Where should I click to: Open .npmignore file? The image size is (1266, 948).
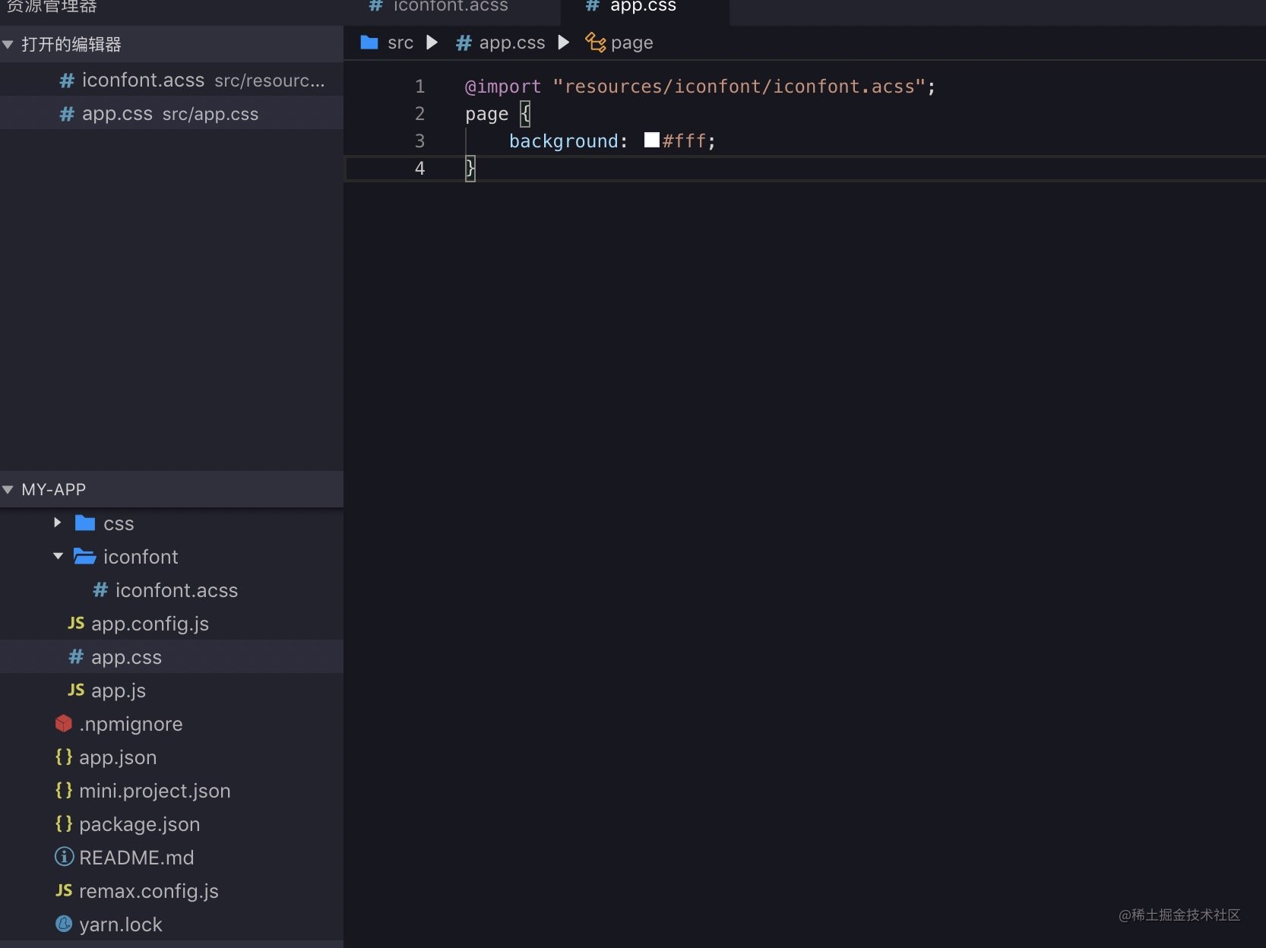coord(172,724)
